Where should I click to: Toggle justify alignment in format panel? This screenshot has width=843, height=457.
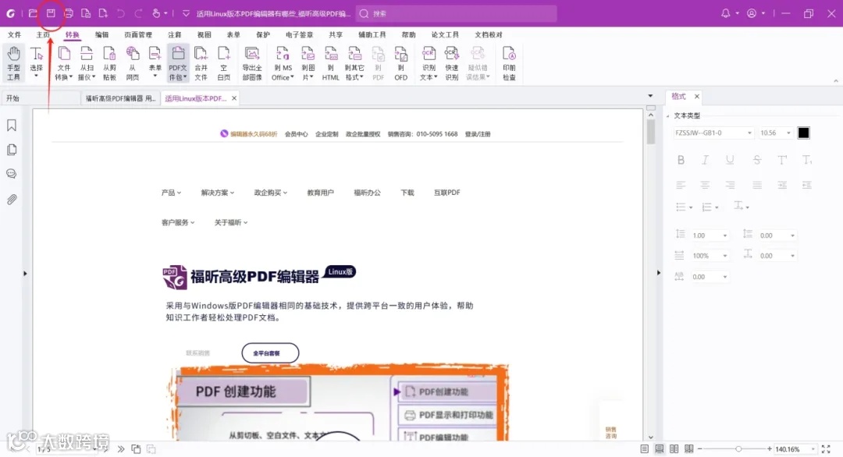757,185
